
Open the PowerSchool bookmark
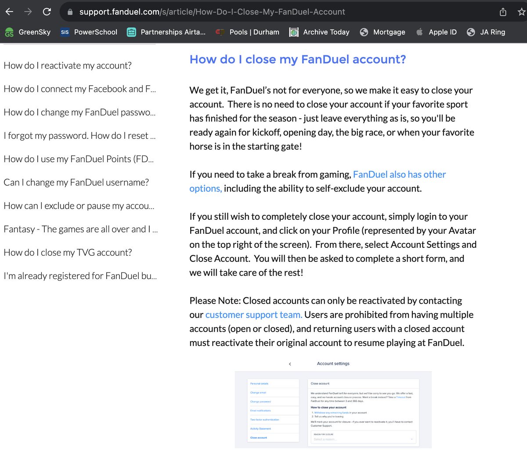point(89,32)
